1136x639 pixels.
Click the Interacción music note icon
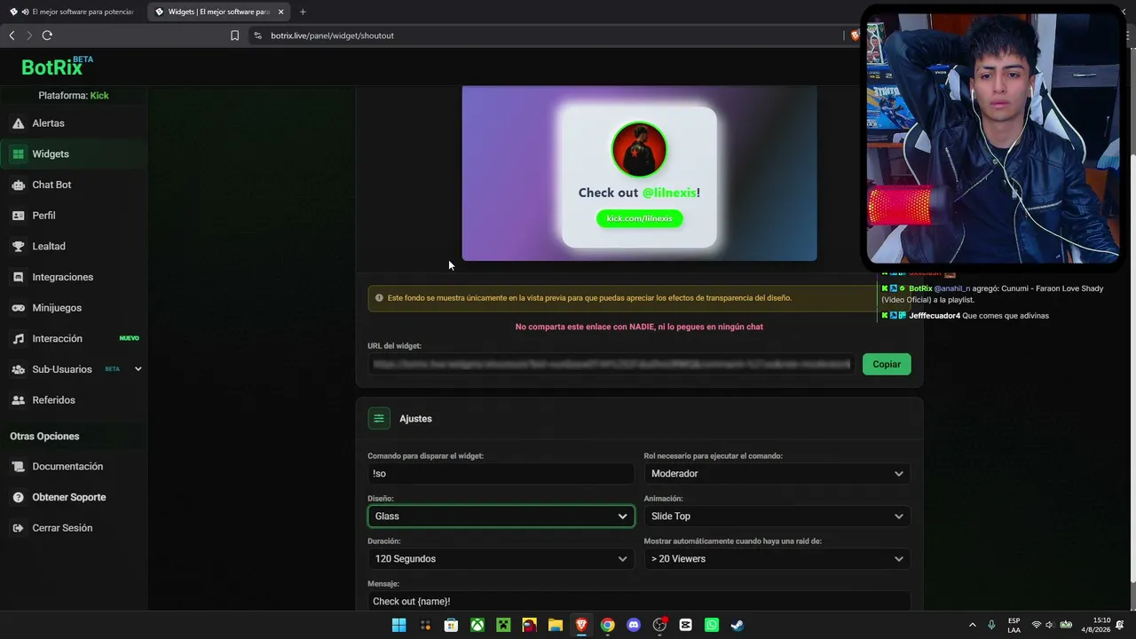pos(18,338)
